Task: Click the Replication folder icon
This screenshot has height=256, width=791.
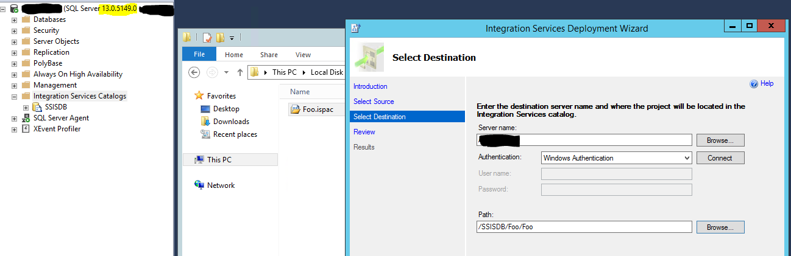Action: coord(26,52)
